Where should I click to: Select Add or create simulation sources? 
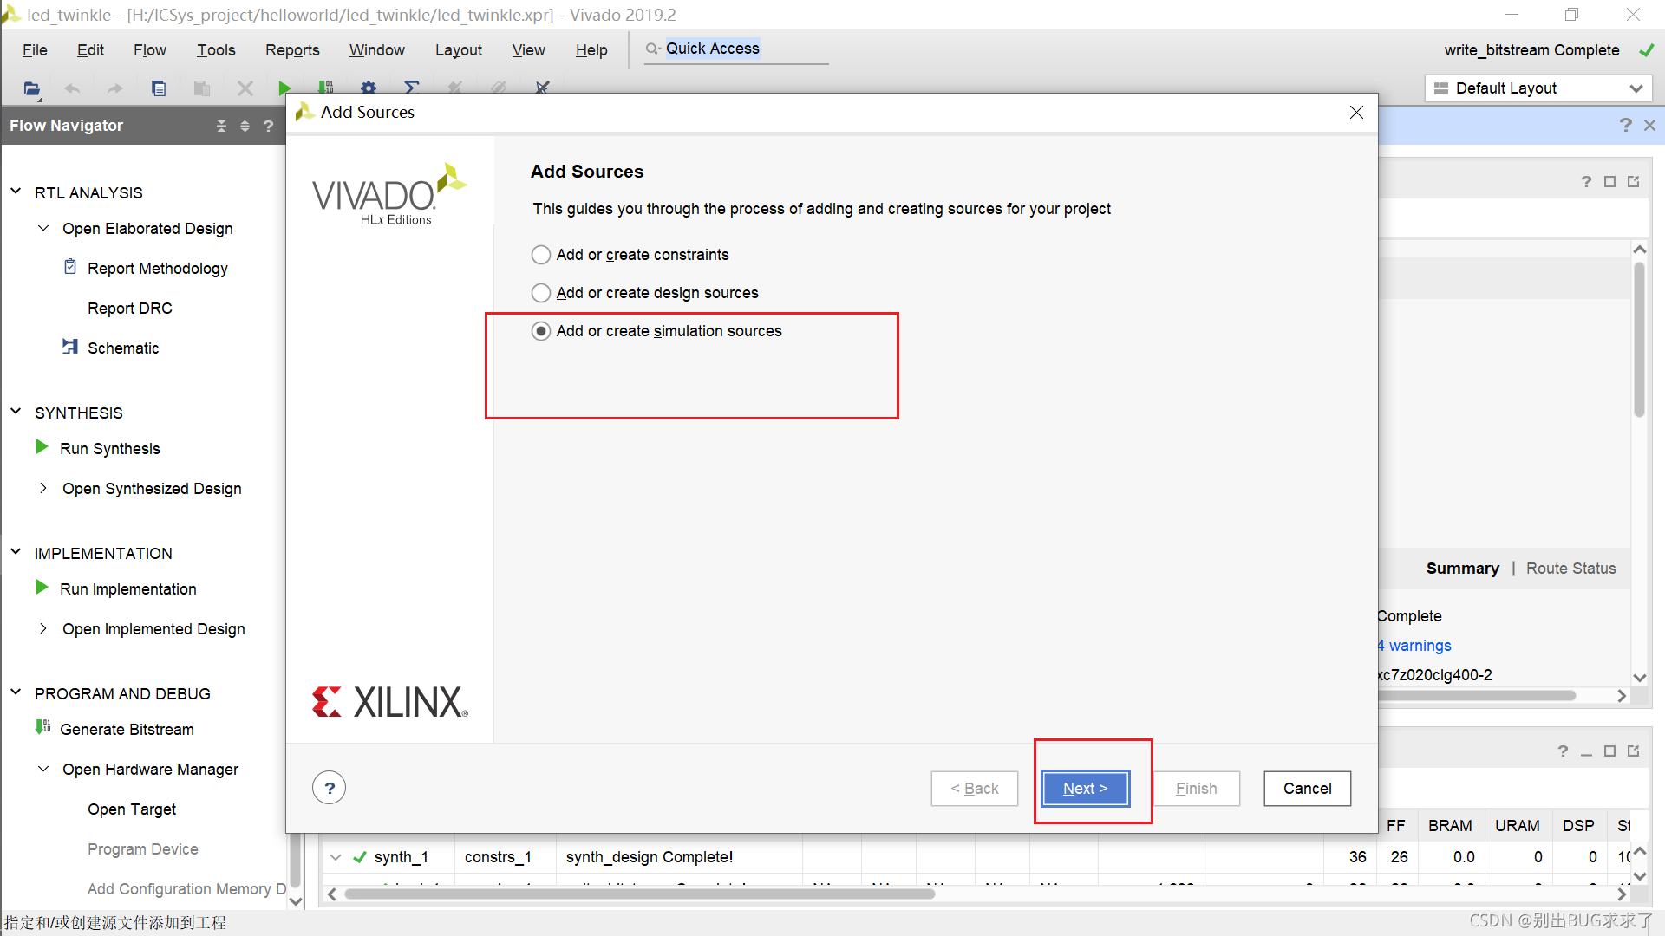[x=541, y=331]
